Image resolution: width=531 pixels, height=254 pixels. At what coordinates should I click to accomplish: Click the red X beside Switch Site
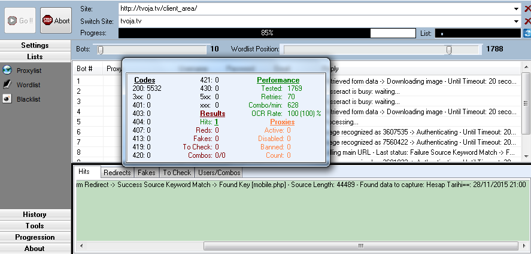[x=527, y=21]
